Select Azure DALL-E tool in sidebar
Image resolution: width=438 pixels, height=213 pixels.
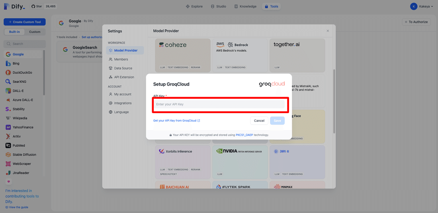coord(23,100)
